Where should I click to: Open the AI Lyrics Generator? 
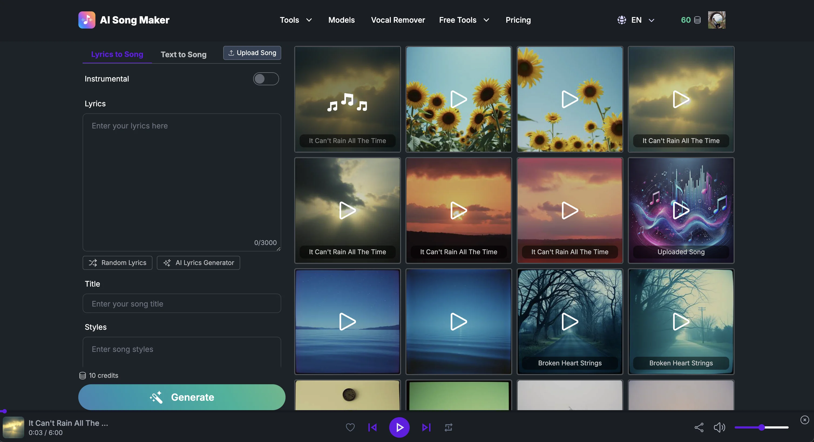pos(198,263)
